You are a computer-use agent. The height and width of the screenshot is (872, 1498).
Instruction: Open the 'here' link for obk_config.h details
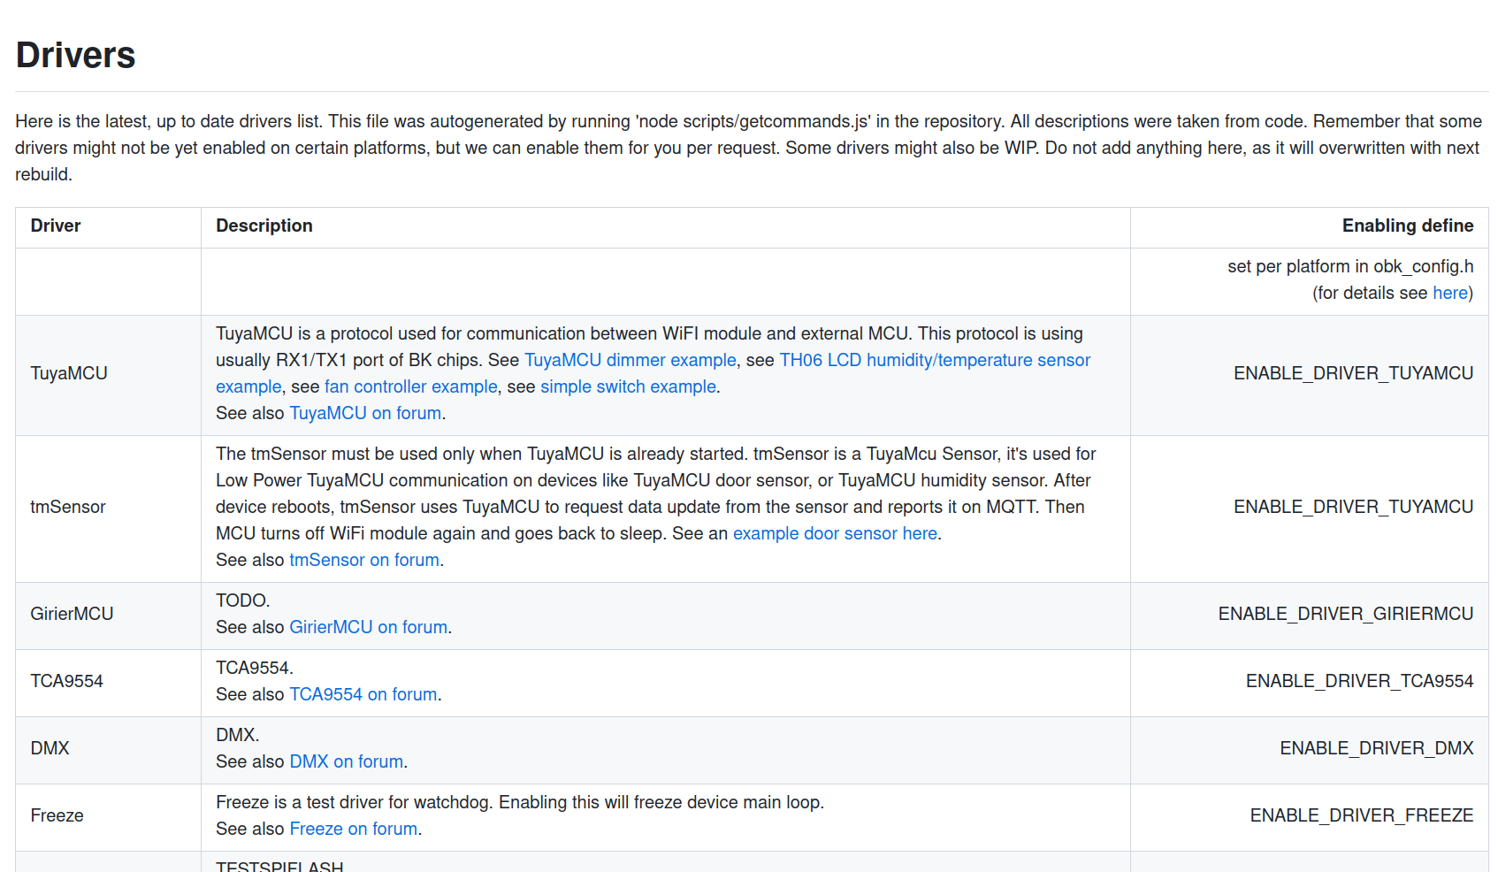coord(1449,293)
